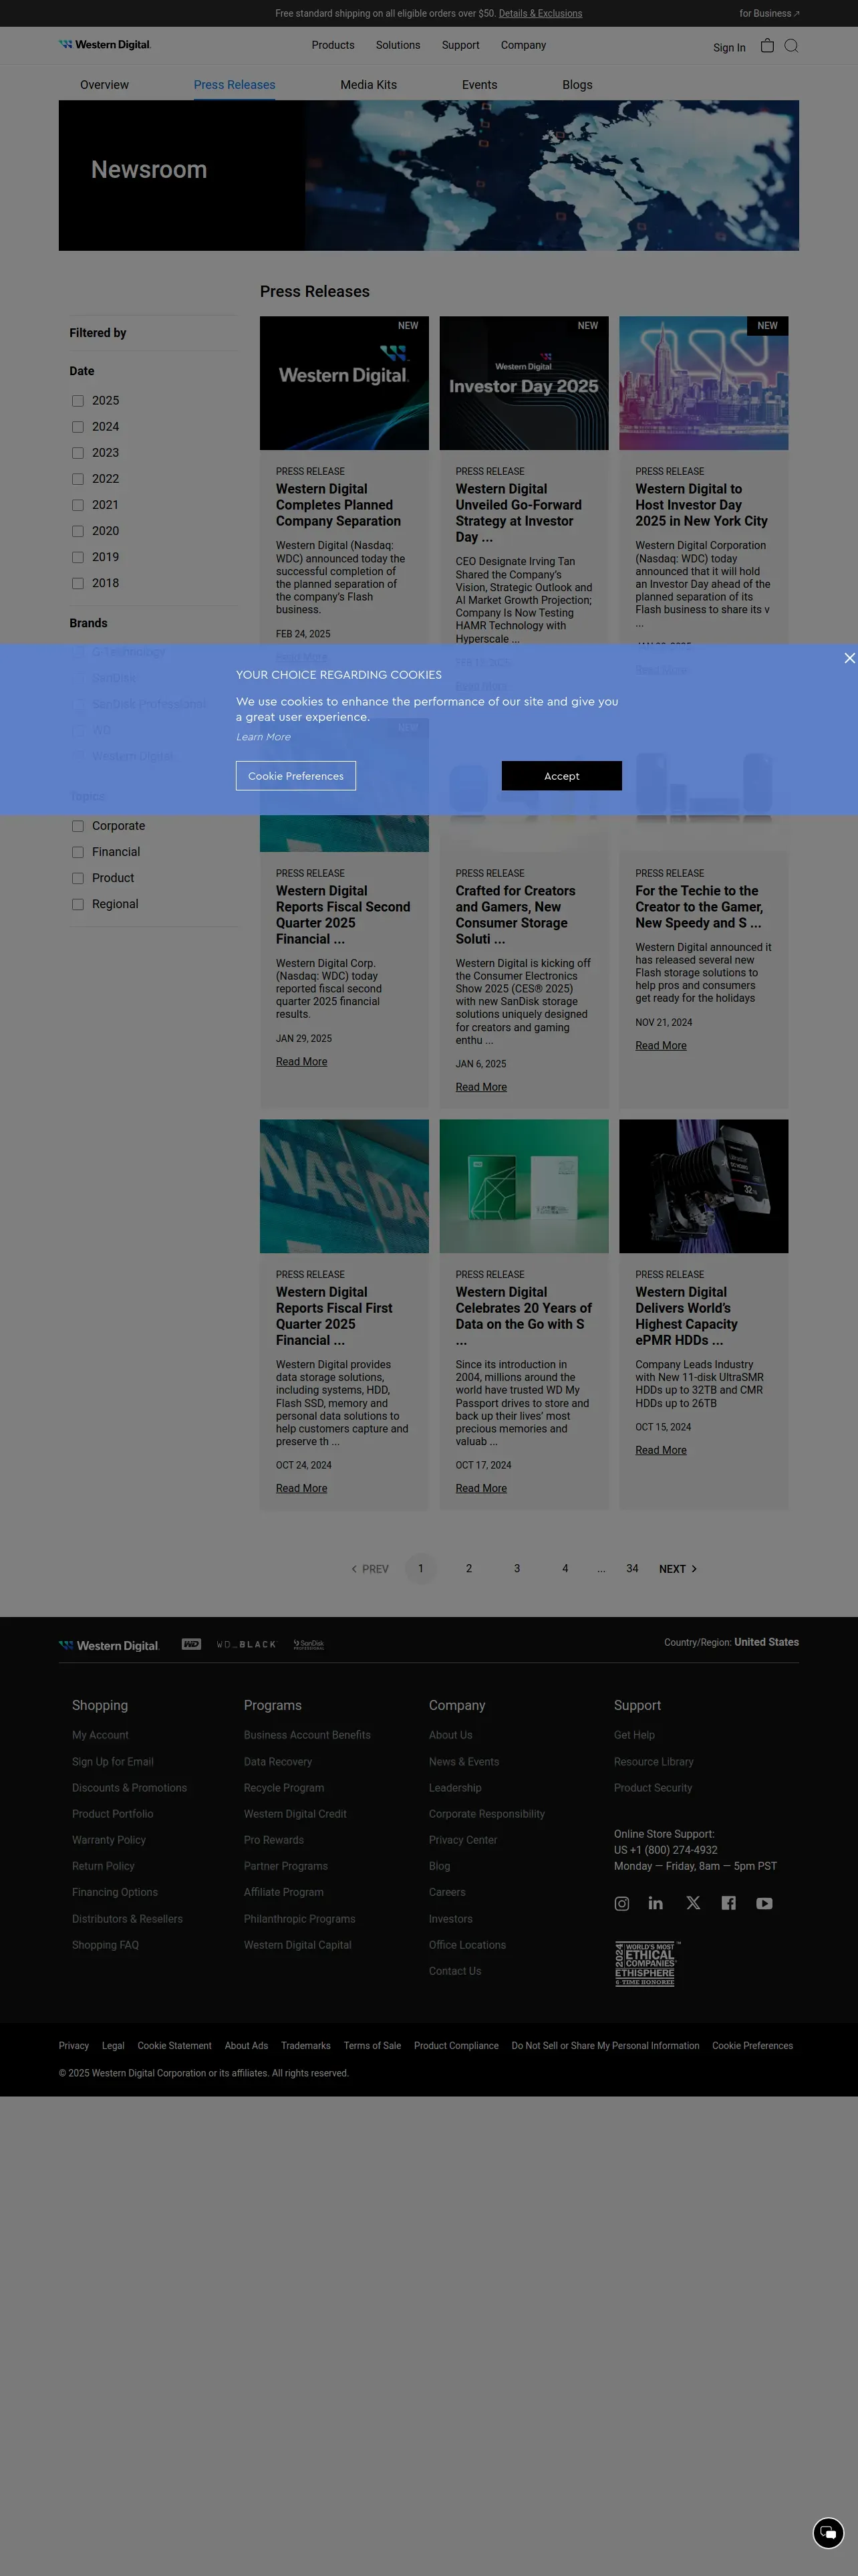
Task: Close the cookie banner with X
Action: click(x=849, y=658)
